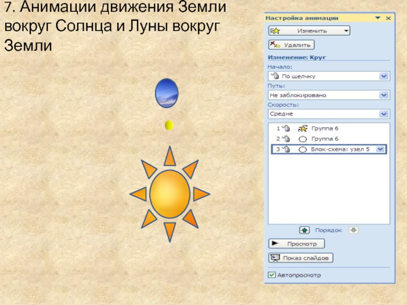
Task: Expand options arrow of Блок-схема: узел 5 item
Action: [380, 149]
